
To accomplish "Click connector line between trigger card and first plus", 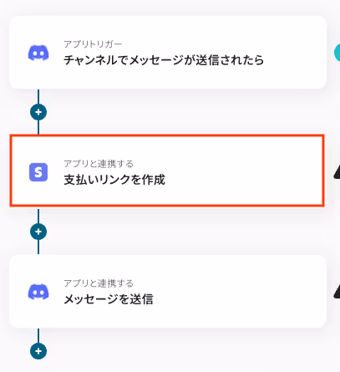I will pos(38,96).
